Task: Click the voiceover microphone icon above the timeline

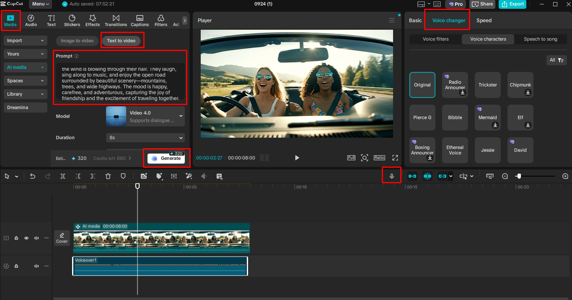Action: point(391,175)
